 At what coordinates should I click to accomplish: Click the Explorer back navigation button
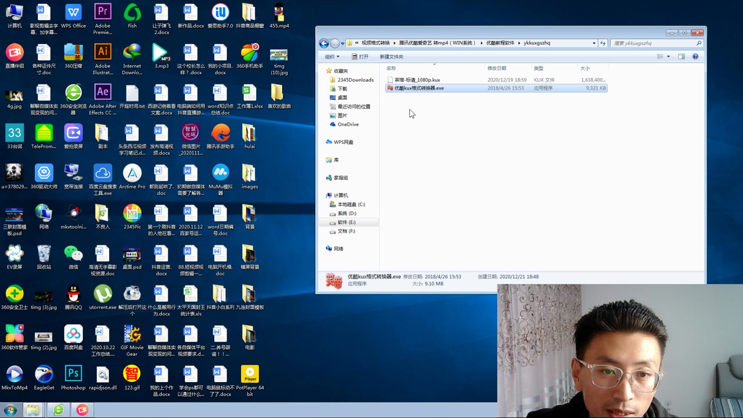point(324,43)
